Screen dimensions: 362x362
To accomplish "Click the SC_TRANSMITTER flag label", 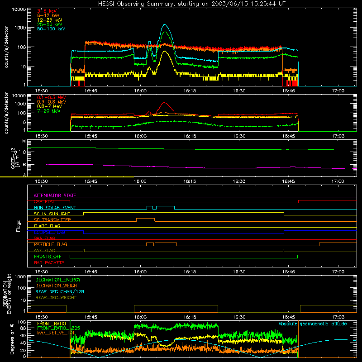I will click(52, 220).
